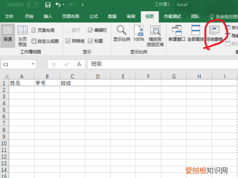Switch to the 插入 ribbon tab
Viewport: 238px width, 178px height.
(x=48, y=16)
